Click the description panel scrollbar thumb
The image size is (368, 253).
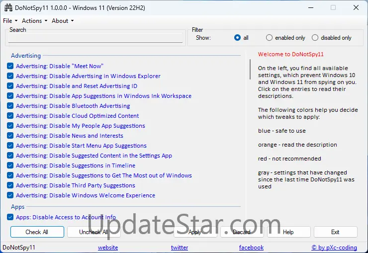250,69
